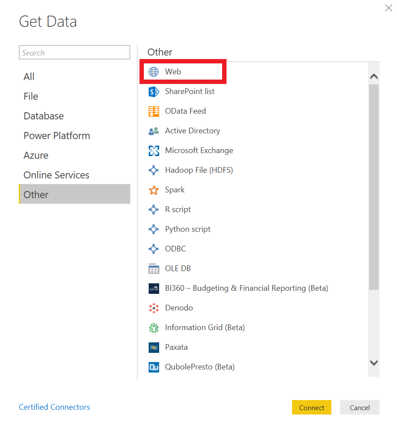This screenshot has height=432, width=397.
Task: Click the SharePoint list icon
Action: click(x=153, y=91)
